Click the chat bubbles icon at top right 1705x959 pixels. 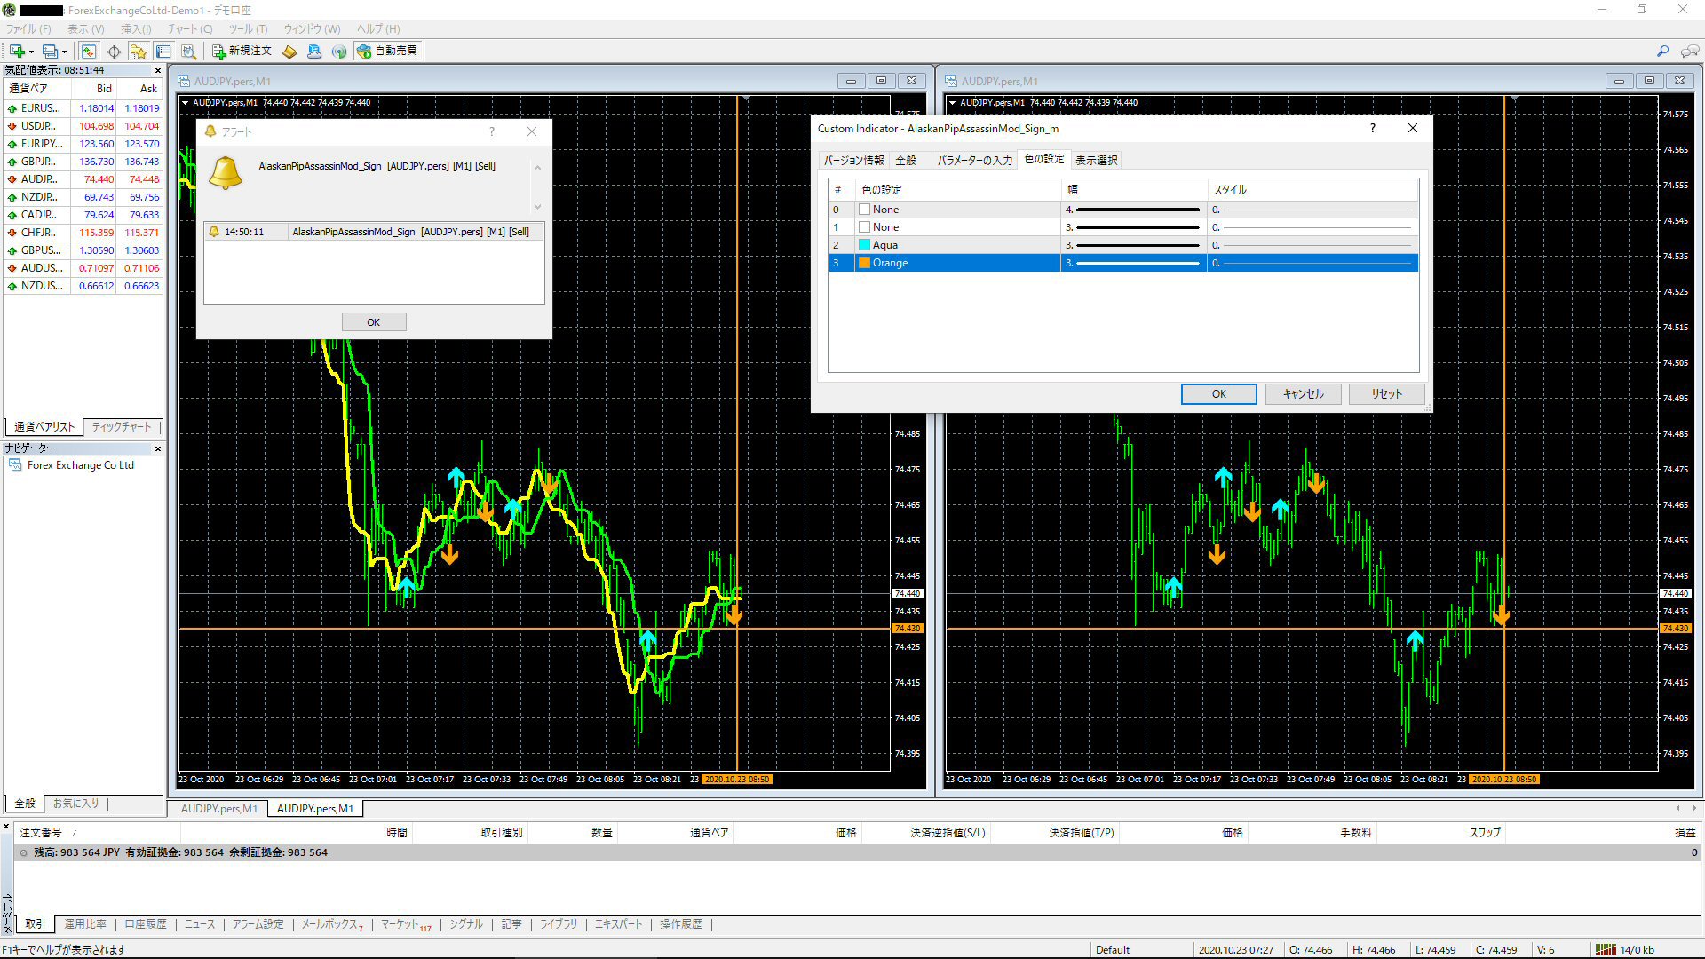[1690, 52]
